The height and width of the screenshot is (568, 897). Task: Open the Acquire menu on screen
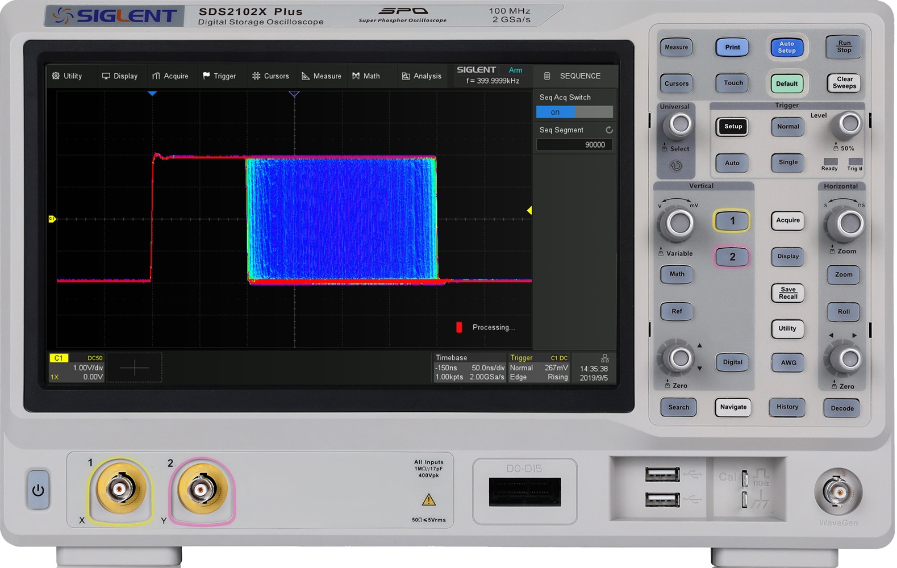coord(170,76)
